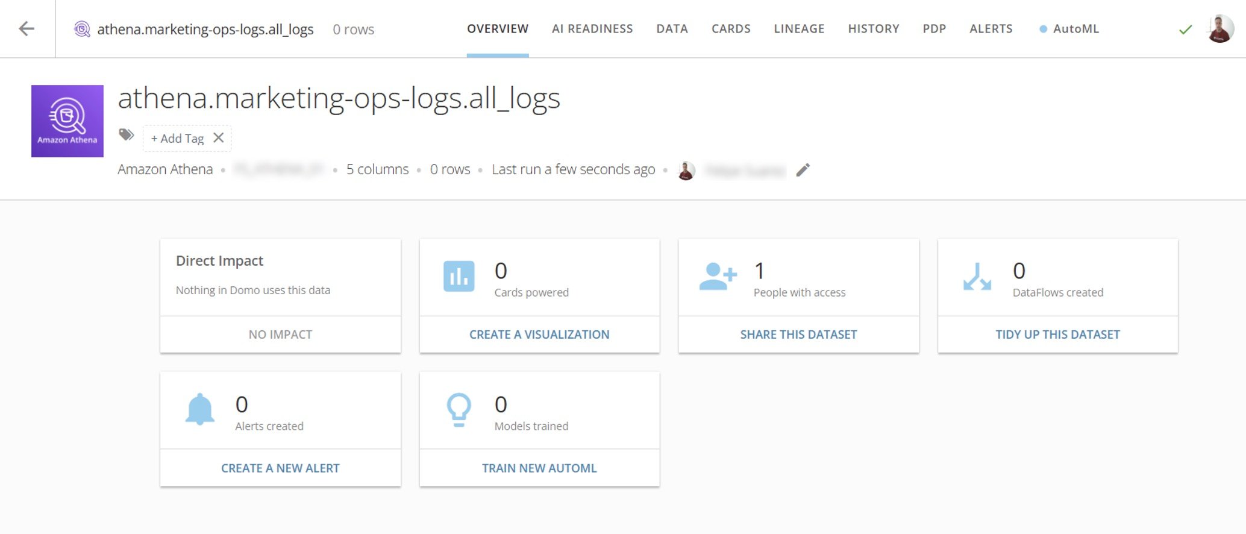Open the HISTORY tab

(874, 29)
